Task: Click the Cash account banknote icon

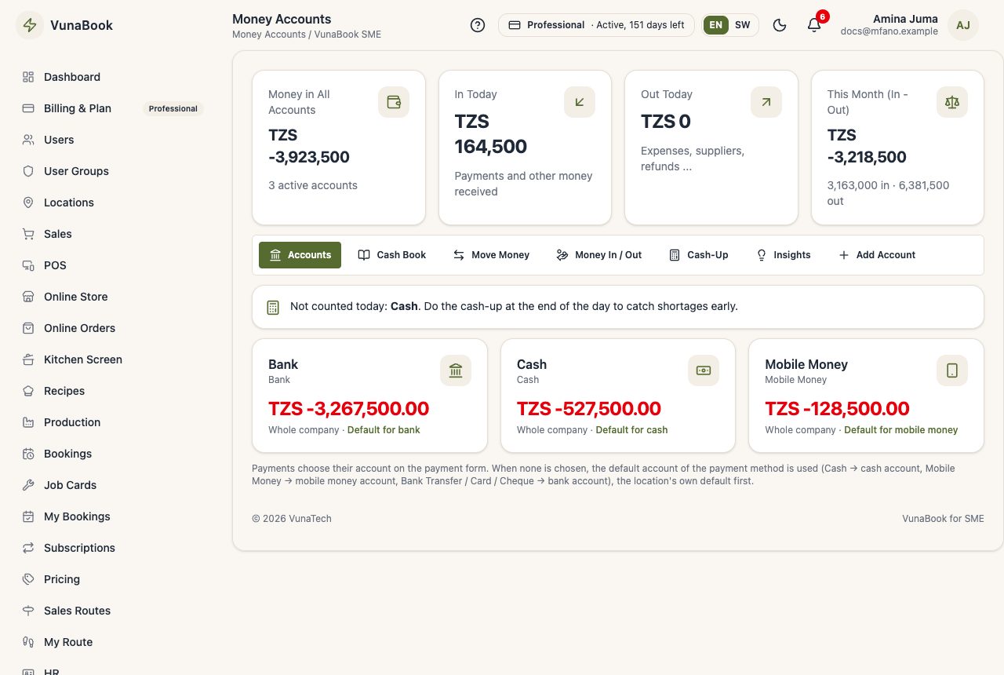Action: [704, 370]
